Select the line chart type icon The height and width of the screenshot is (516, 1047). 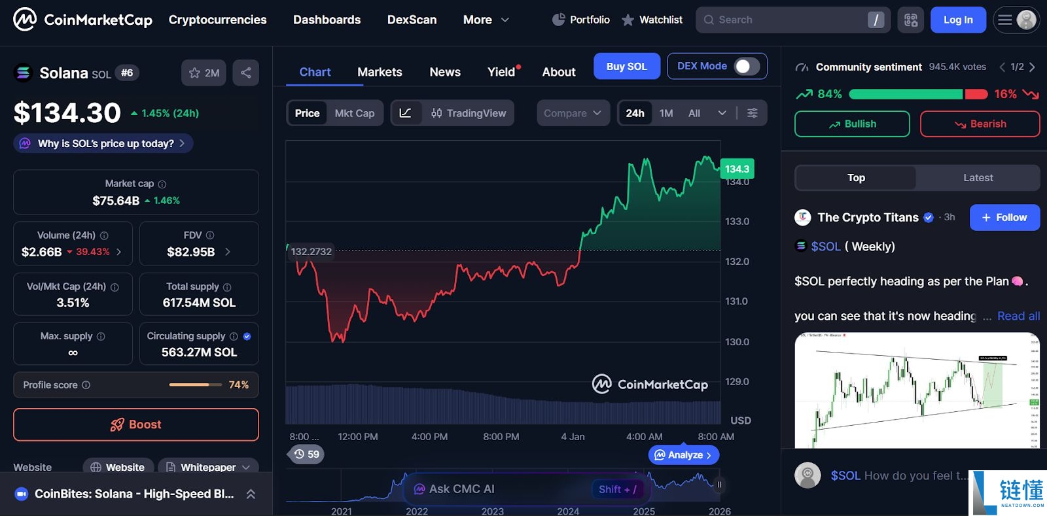(406, 113)
